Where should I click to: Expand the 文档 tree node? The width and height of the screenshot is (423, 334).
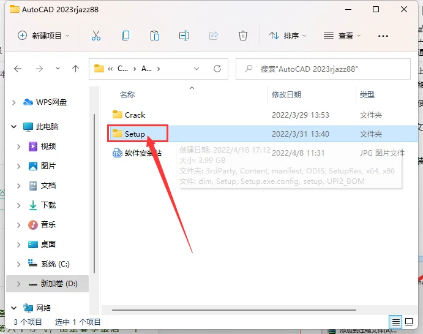(x=18, y=186)
